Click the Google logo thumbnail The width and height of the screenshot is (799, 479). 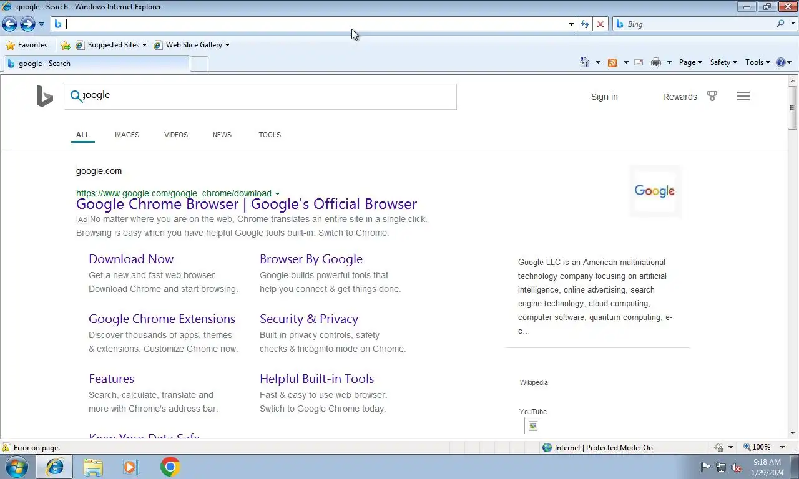click(x=655, y=191)
